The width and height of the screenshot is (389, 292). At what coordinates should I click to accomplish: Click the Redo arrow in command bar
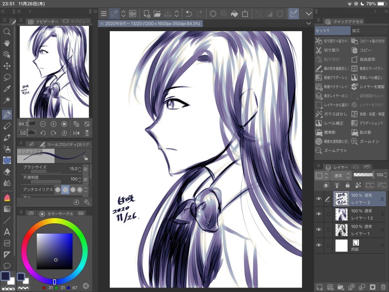[x=199, y=14]
